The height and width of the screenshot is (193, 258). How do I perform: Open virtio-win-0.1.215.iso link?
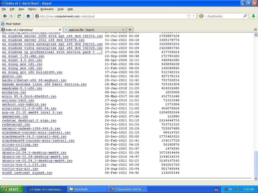tap(24, 165)
